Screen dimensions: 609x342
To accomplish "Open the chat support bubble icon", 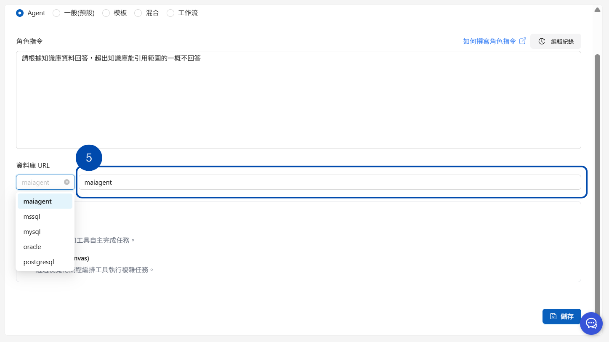I will [x=591, y=323].
